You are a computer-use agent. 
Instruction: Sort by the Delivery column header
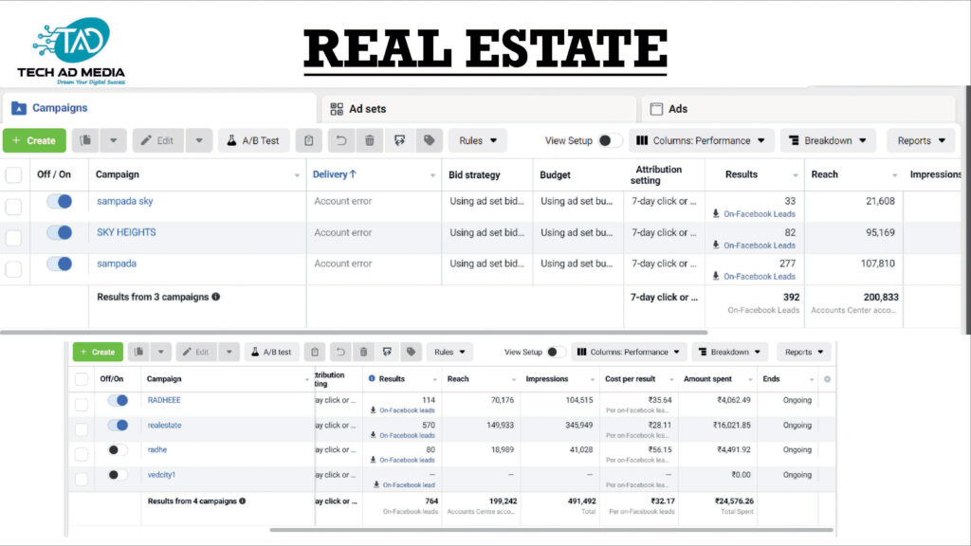click(x=335, y=174)
